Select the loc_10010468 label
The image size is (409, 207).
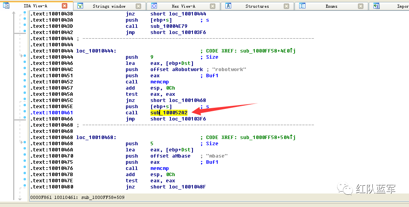pos(96,137)
